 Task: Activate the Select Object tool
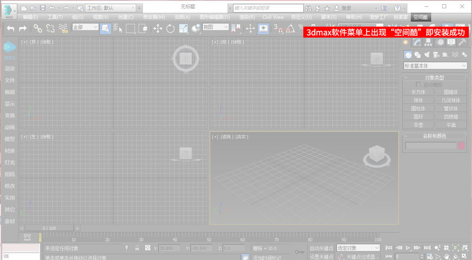click(105, 29)
